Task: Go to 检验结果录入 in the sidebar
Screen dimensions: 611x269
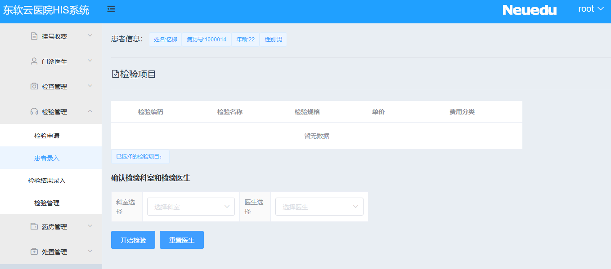Action: 51,180
